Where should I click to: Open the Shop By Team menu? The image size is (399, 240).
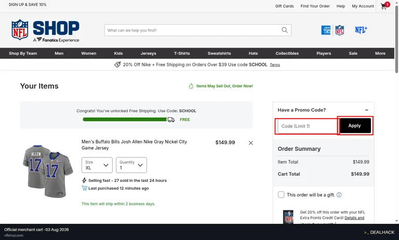[x=23, y=53]
